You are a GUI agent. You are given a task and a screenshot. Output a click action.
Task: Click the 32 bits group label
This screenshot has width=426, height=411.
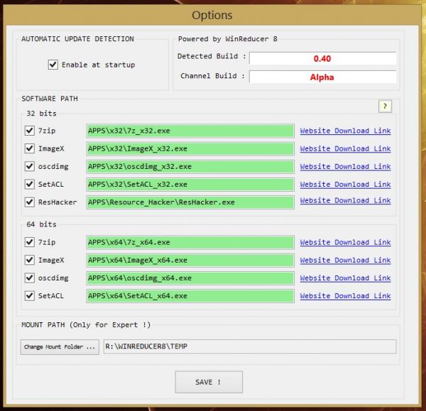[x=41, y=114]
